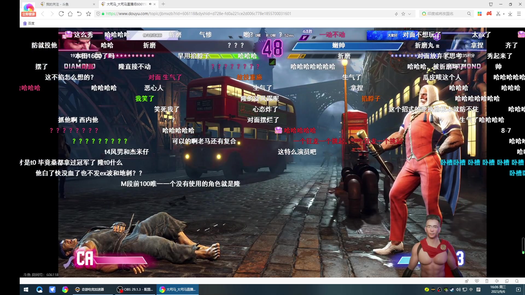
Task: Click the 奇游 accelerator winged tray icon
Action: click(433, 290)
